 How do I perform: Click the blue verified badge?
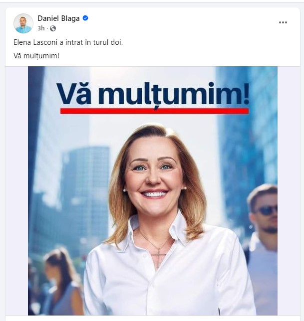click(85, 18)
